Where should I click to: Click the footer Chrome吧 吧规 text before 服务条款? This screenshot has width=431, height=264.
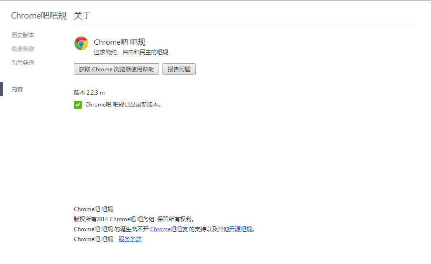pos(93,239)
